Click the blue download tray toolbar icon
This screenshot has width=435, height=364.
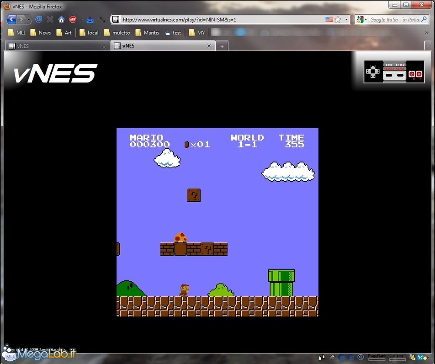click(x=90, y=20)
